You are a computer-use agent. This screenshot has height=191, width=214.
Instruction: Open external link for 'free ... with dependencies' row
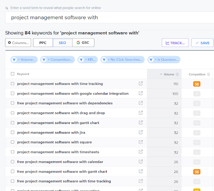[x=141, y=103]
